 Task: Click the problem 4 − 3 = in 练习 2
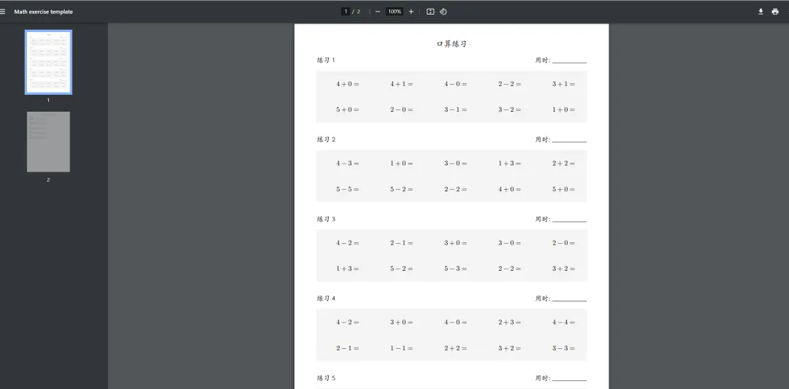coord(348,163)
